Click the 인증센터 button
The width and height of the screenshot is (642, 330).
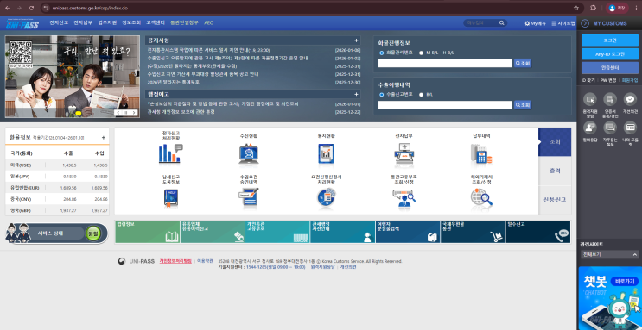pyautogui.click(x=610, y=68)
